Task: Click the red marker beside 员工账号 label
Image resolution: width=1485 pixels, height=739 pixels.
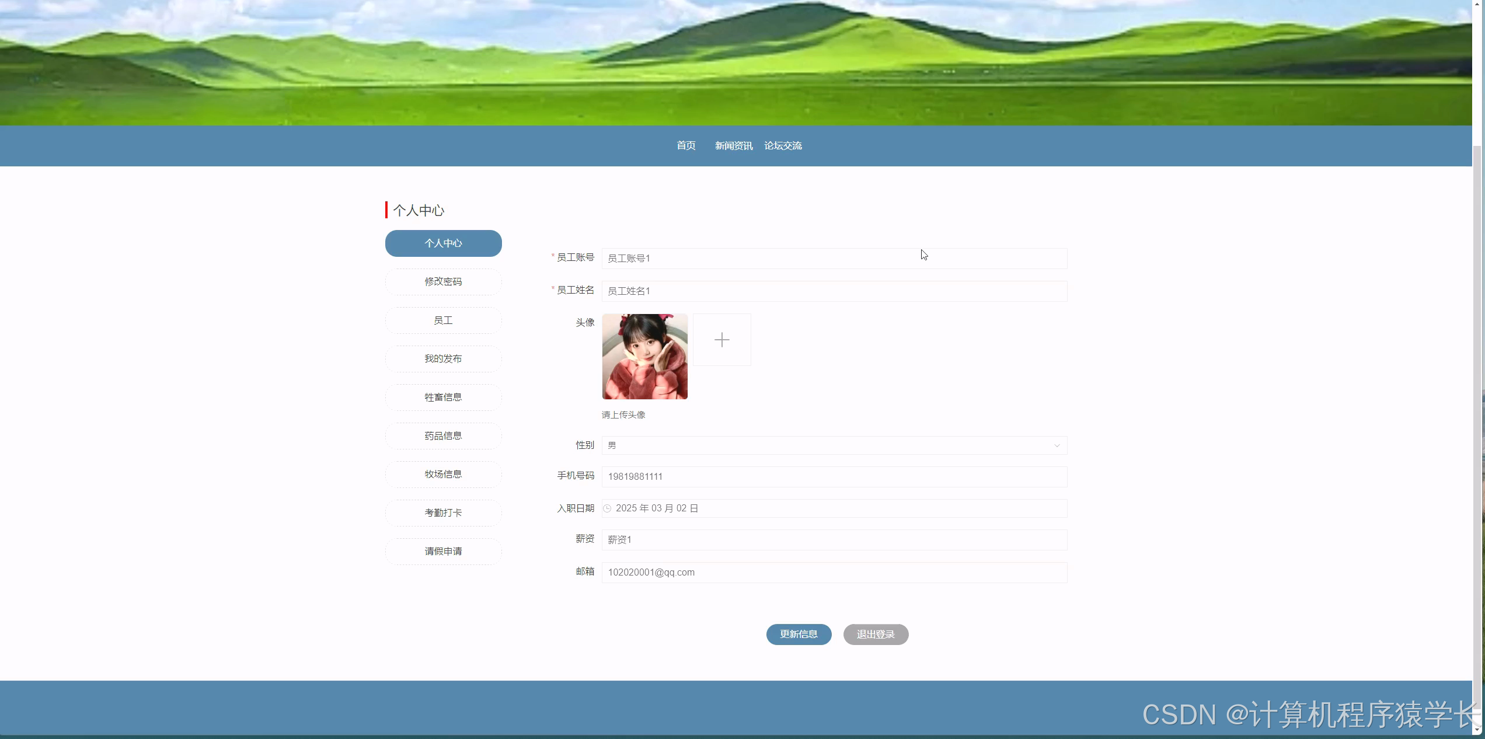Action: tap(552, 256)
